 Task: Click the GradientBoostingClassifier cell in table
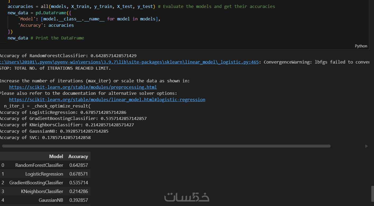(x=36, y=183)
